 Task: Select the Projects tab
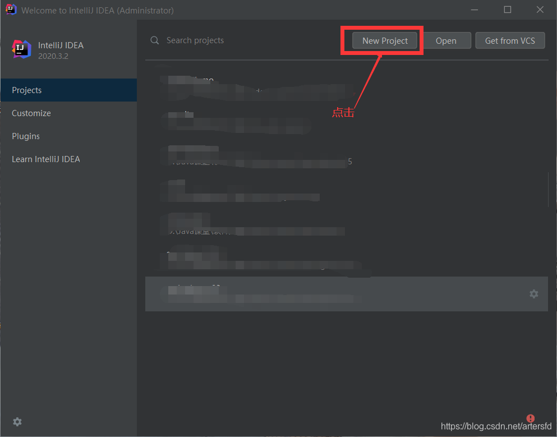[68, 90]
